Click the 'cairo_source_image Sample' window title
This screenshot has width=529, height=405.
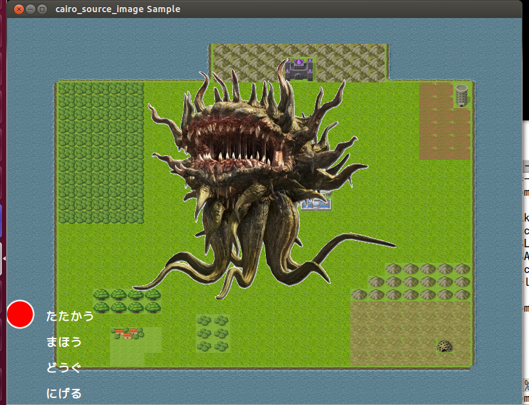[x=118, y=9]
